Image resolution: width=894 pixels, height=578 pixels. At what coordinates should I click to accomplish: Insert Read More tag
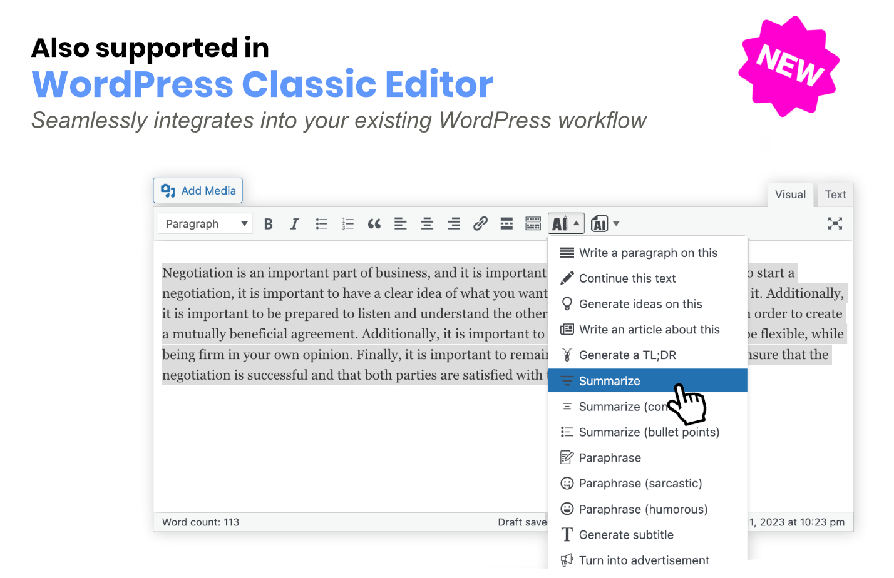pyautogui.click(x=506, y=224)
